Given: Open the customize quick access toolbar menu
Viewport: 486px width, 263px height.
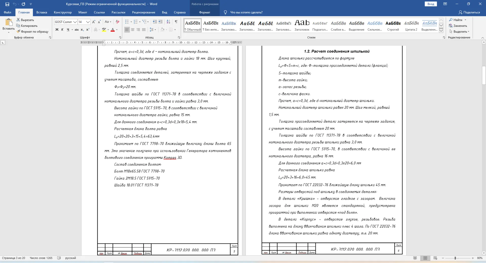Looking at the screenshot, I should (31, 4).
